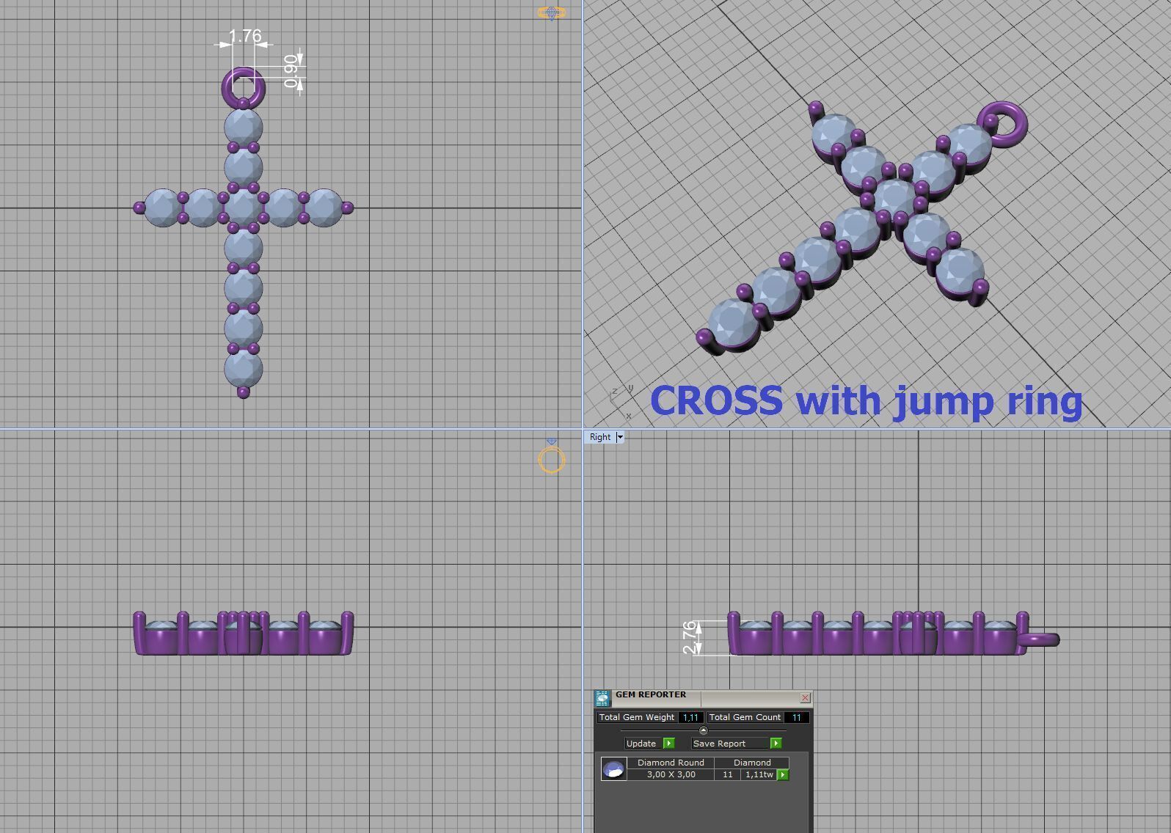Click the orange ring icon in the top viewport
The height and width of the screenshot is (833, 1171).
552,12
